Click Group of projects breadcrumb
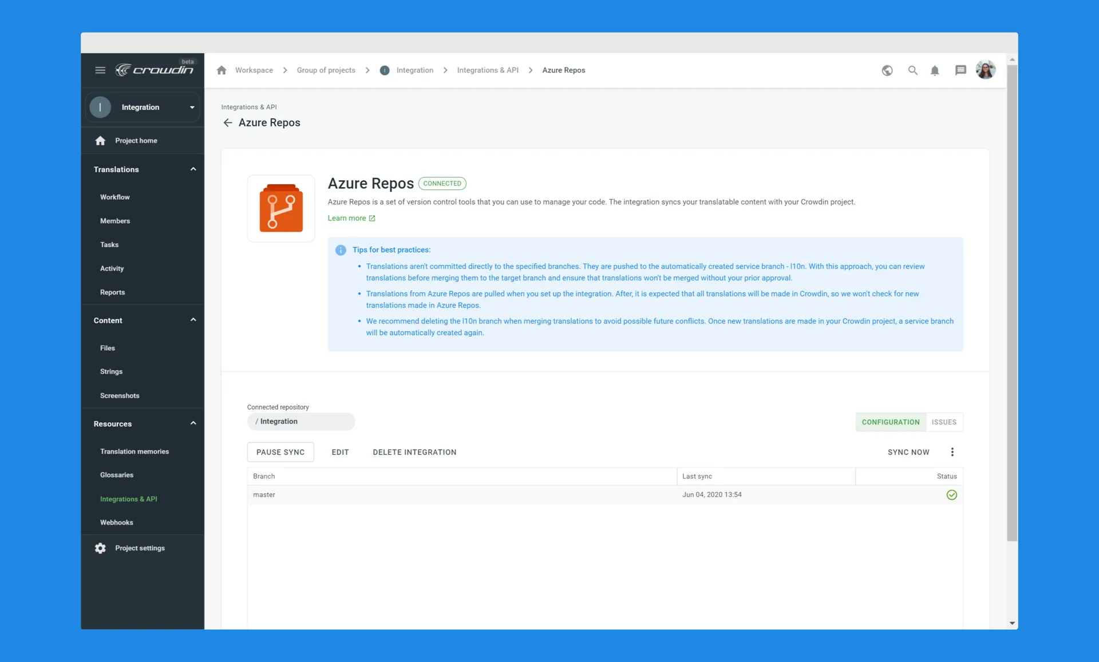Image resolution: width=1099 pixels, height=662 pixels. click(326, 70)
